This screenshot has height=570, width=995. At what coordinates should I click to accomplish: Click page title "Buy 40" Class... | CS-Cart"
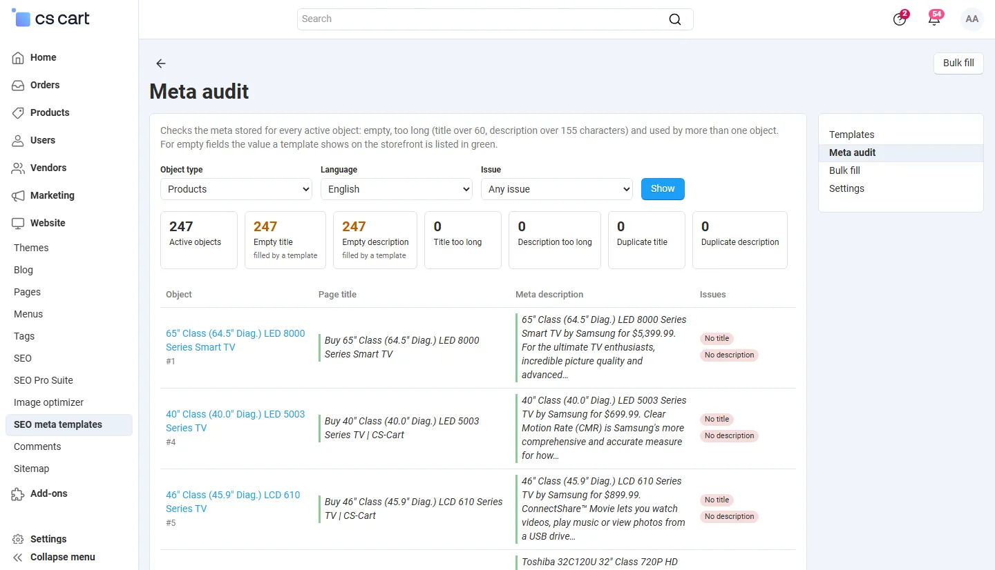401,428
